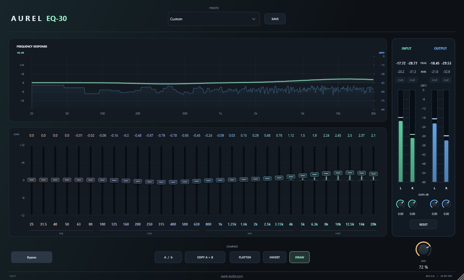Click the 6.3k band fader handle
The width and height of the screenshot is (464, 280).
pyautogui.click(x=314, y=174)
